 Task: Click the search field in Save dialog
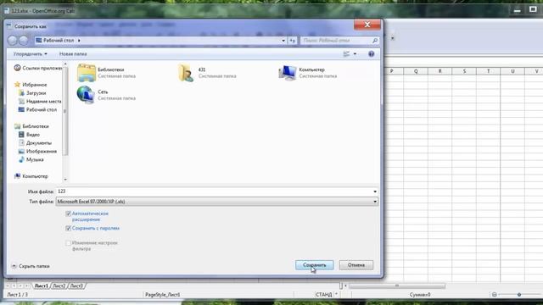point(336,41)
